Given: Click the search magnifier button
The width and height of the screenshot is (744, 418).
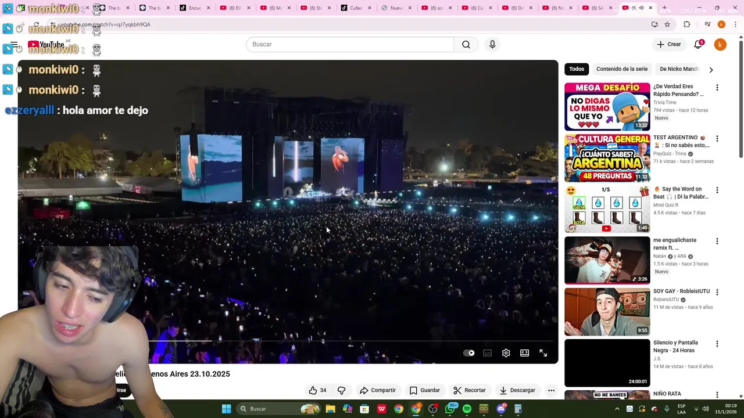Looking at the screenshot, I should pos(466,45).
